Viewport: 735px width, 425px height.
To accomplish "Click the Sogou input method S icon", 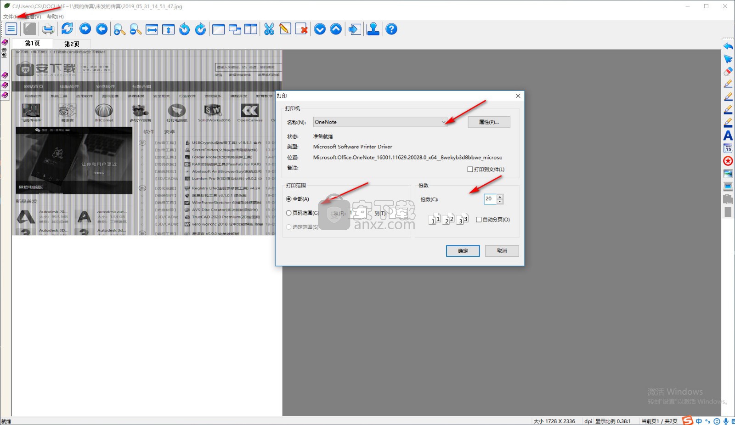I will click(688, 421).
